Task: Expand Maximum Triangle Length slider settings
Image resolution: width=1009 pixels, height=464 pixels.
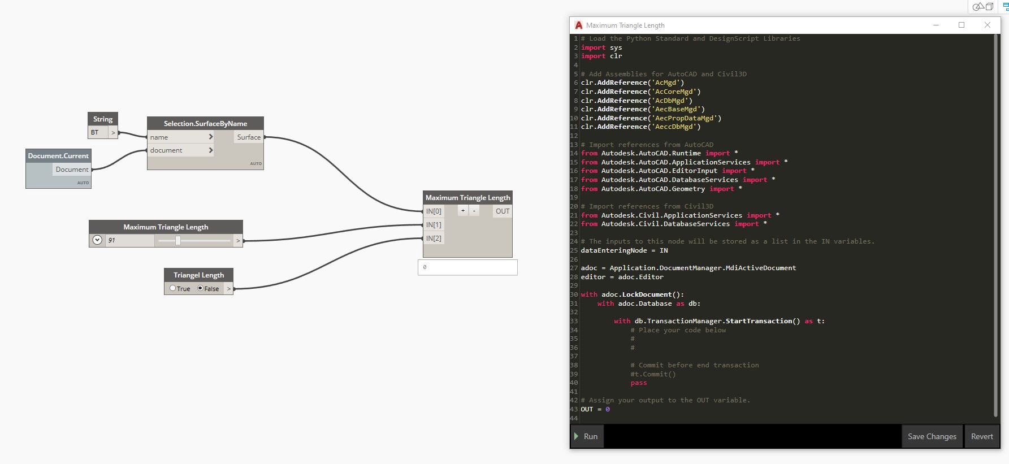Action: [x=97, y=240]
